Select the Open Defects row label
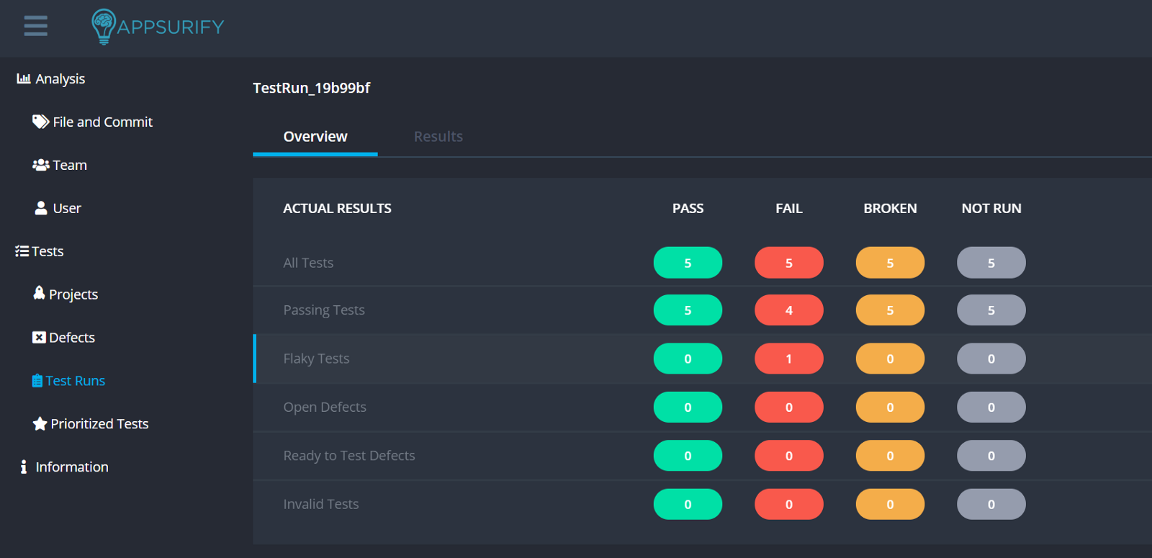The width and height of the screenshot is (1152, 558). [x=325, y=408]
